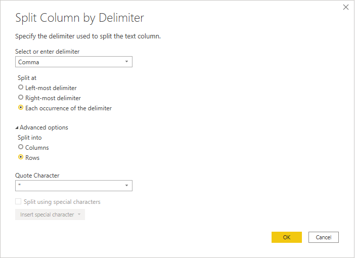Click the 'Select or enter delimiter' label
The width and height of the screenshot is (355, 258).
pos(48,52)
